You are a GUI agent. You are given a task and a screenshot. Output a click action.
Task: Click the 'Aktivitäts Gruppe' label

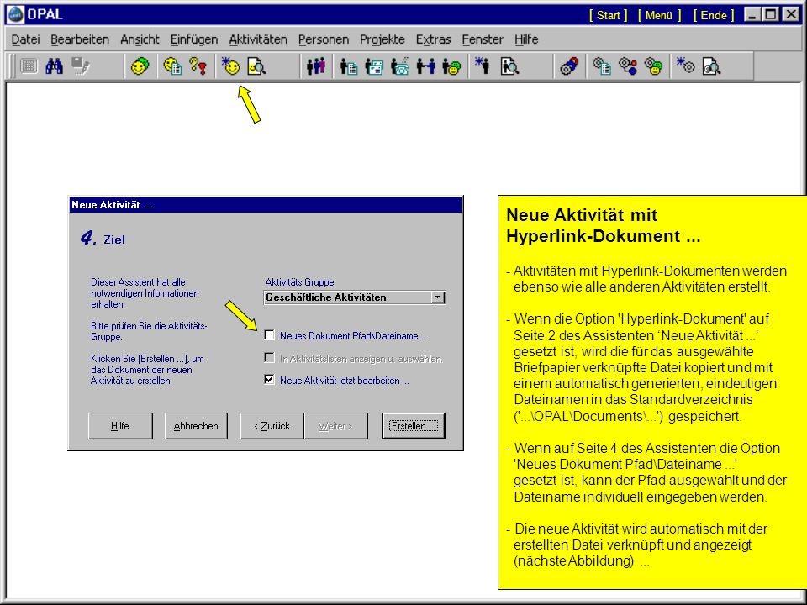click(299, 282)
